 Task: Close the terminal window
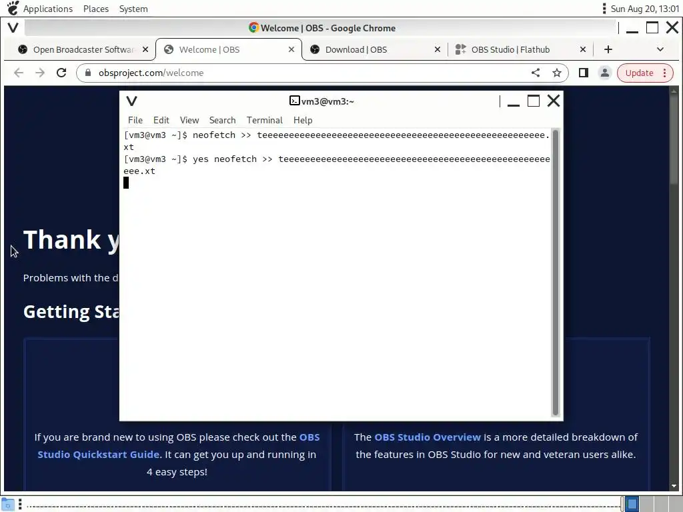click(x=554, y=101)
